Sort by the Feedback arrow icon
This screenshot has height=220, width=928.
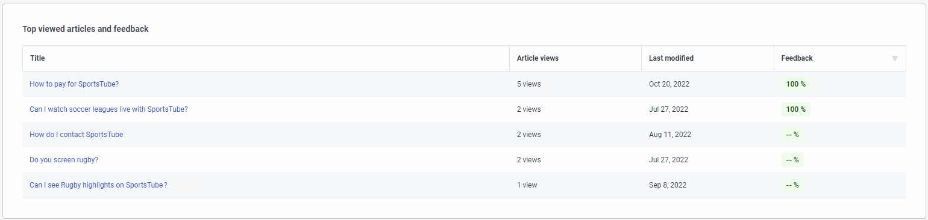click(x=894, y=58)
